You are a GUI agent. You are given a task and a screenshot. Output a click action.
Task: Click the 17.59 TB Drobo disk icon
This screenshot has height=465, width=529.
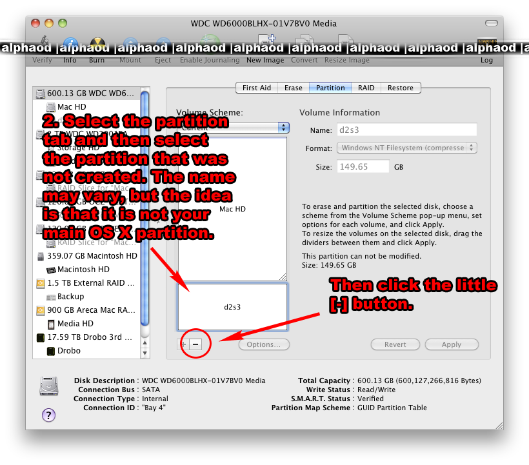click(x=41, y=337)
